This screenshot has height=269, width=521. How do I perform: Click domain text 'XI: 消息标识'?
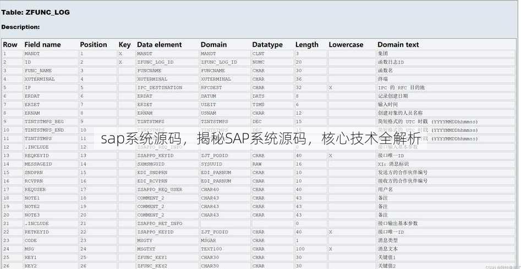pos(393,164)
